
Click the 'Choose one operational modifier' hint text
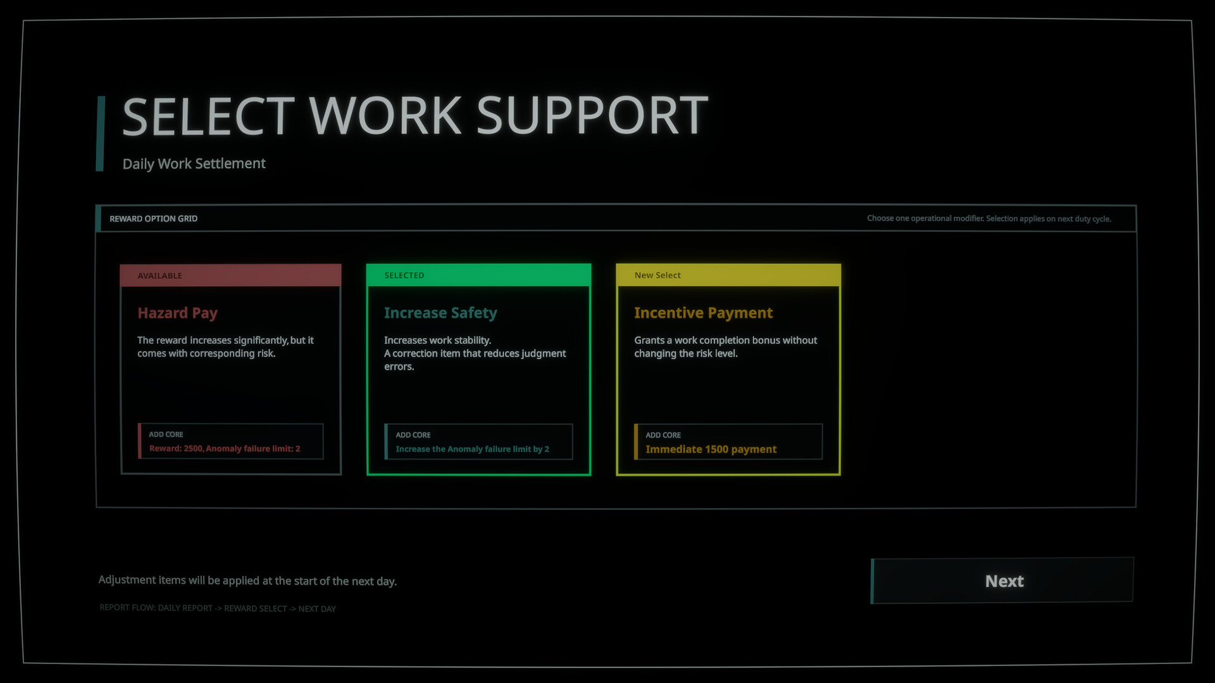tap(989, 219)
